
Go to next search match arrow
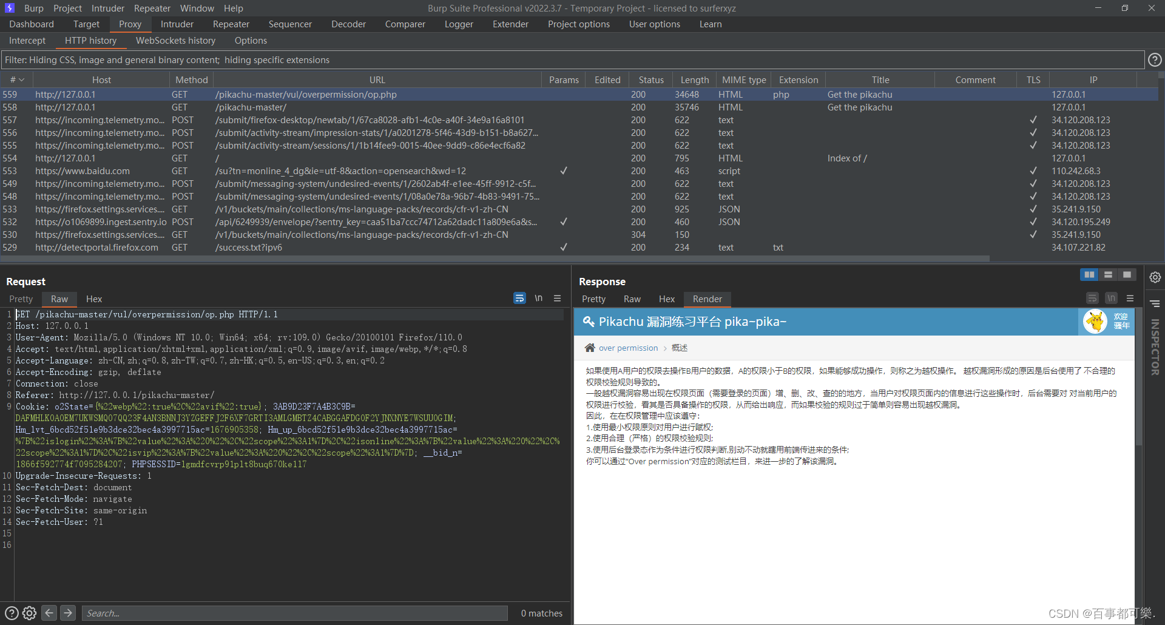pyautogui.click(x=68, y=613)
